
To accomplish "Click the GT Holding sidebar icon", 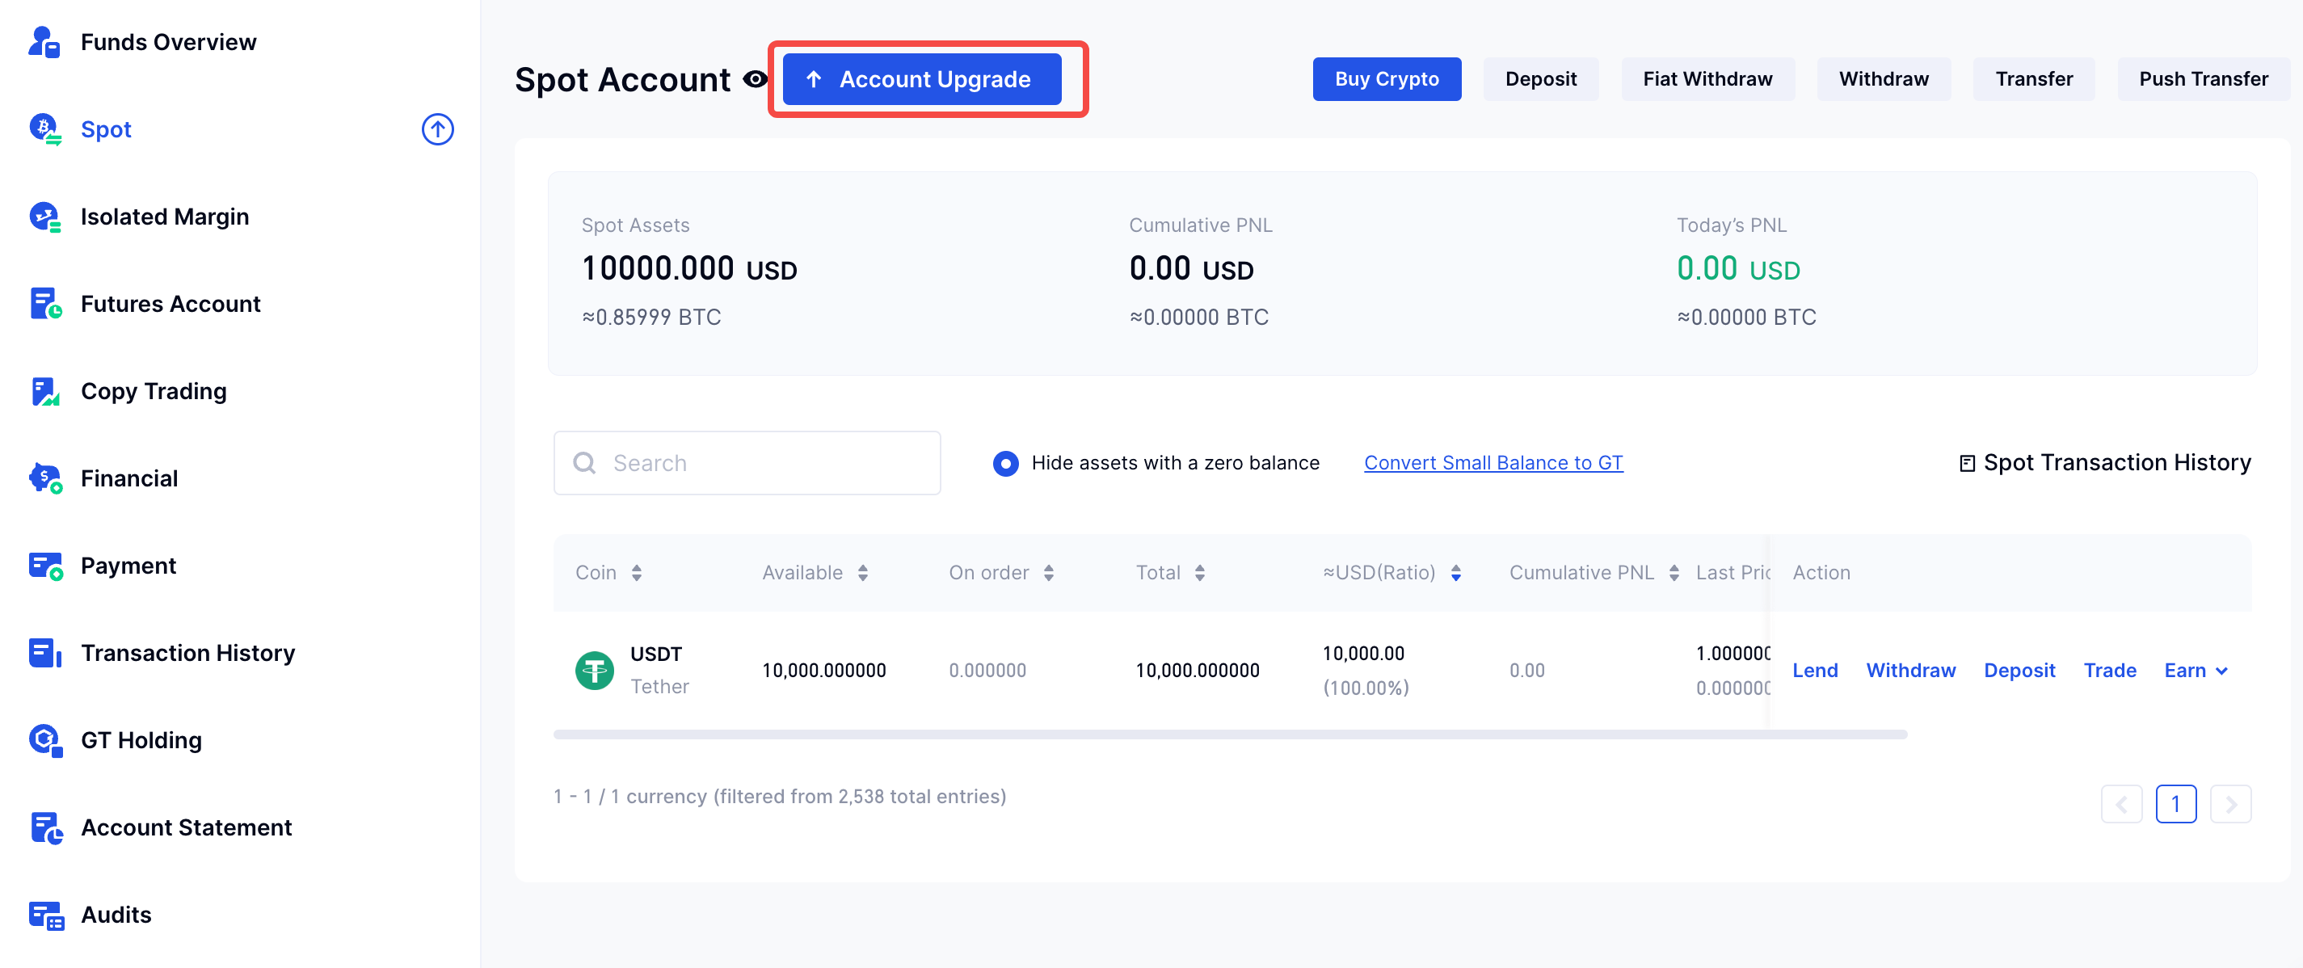I will click(44, 740).
